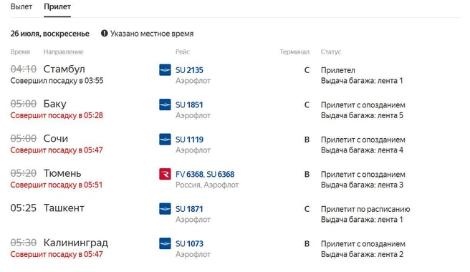
Task: Click the info icon near Указано местное время
Action: 105,33
